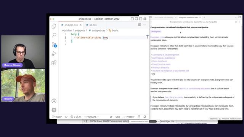Switch to reading view book icon

click(x=236, y=22)
